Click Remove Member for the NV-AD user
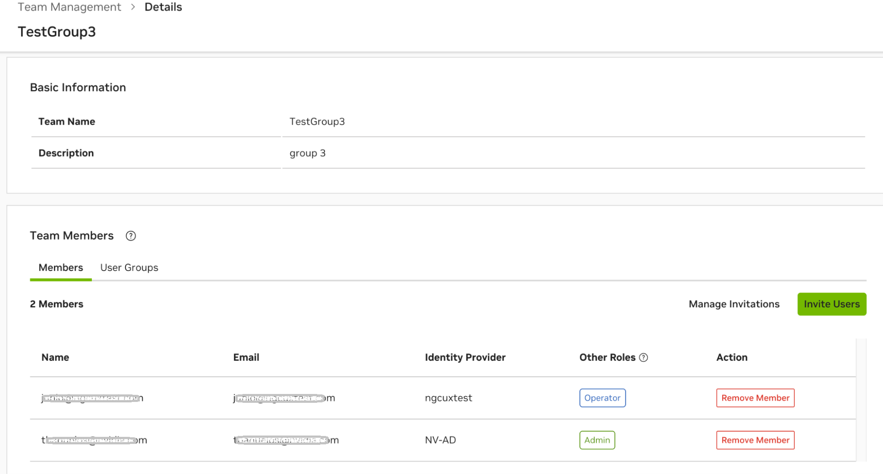The image size is (883, 474). pyautogui.click(x=755, y=440)
